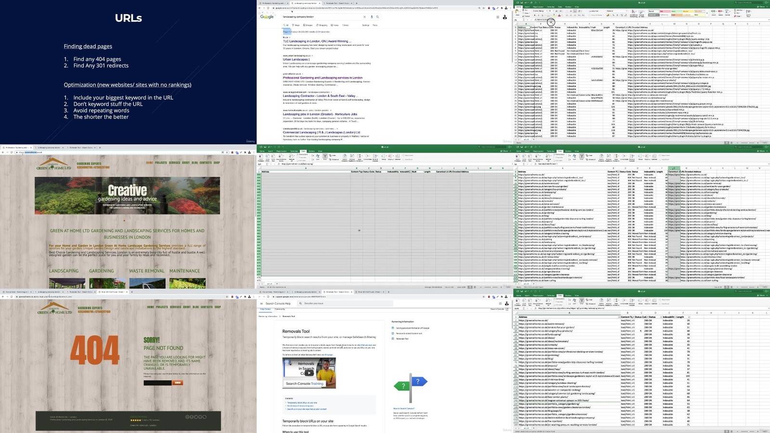Open the hamburger menu in Search Console Help
Viewport: 770px width, 433px height.
pyautogui.click(x=261, y=303)
